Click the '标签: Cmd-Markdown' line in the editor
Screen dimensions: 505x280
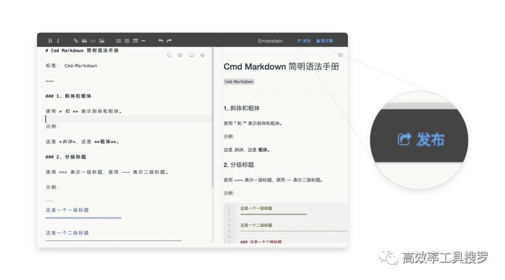71,66
